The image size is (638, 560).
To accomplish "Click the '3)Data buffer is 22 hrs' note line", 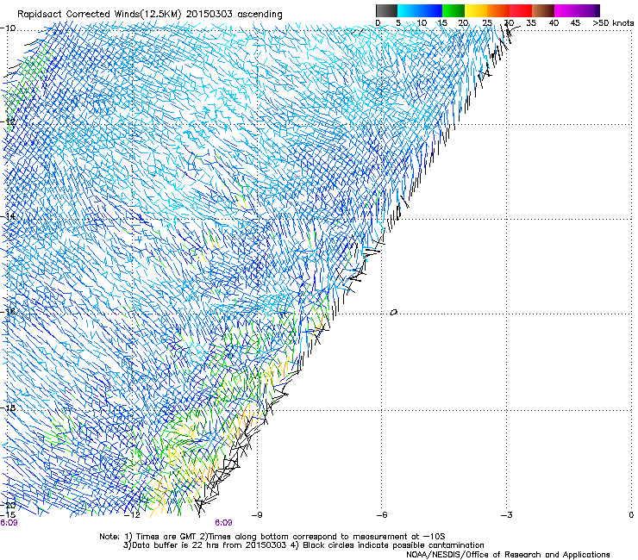I will pyautogui.click(x=303, y=545).
